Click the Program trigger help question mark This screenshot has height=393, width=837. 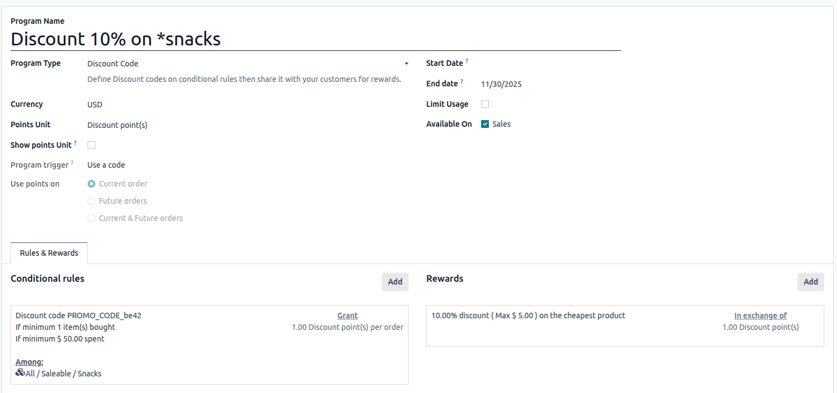(x=72, y=163)
